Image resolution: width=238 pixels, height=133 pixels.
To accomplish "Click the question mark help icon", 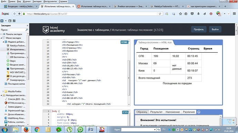I will pyautogui.click(x=199, y=112).
